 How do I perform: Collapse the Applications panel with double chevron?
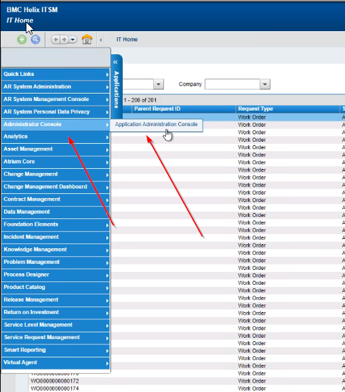pyautogui.click(x=115, y=62)
